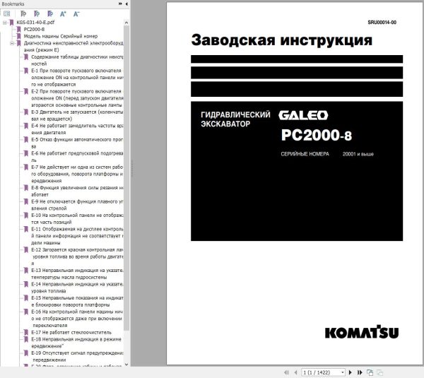
Task: Jump to bookmark E-2
Action: [77, 98]
